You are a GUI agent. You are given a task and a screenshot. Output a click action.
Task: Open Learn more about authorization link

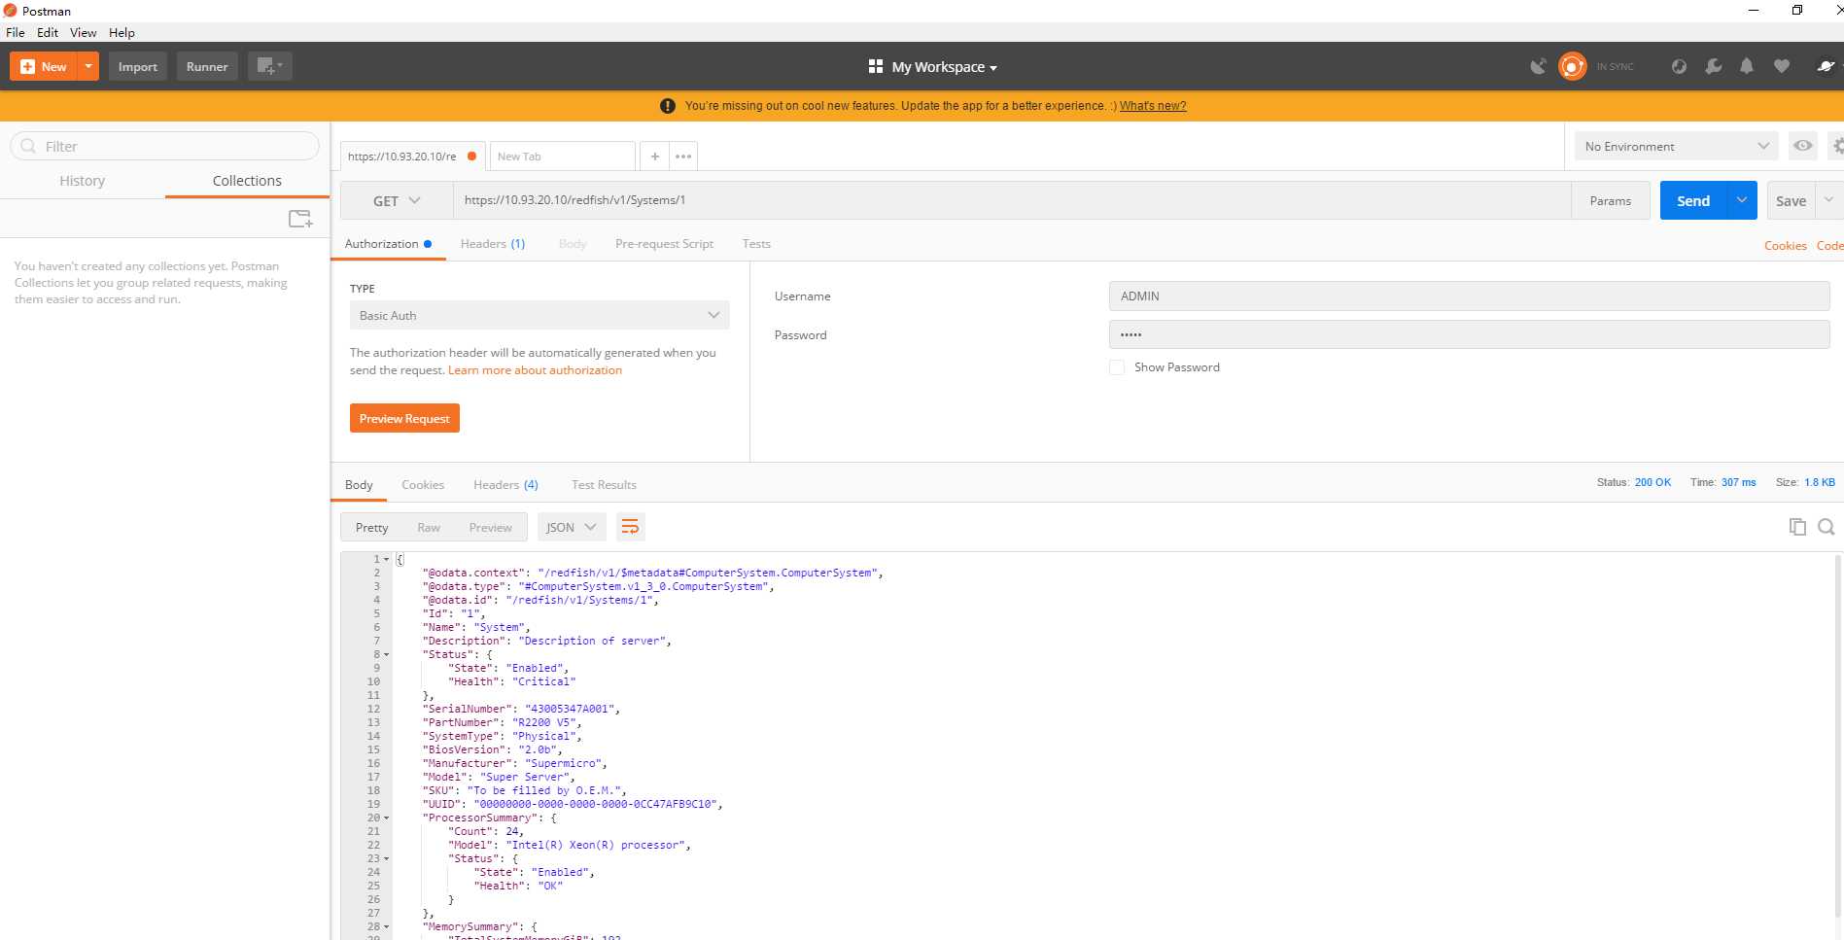(535, 370)
